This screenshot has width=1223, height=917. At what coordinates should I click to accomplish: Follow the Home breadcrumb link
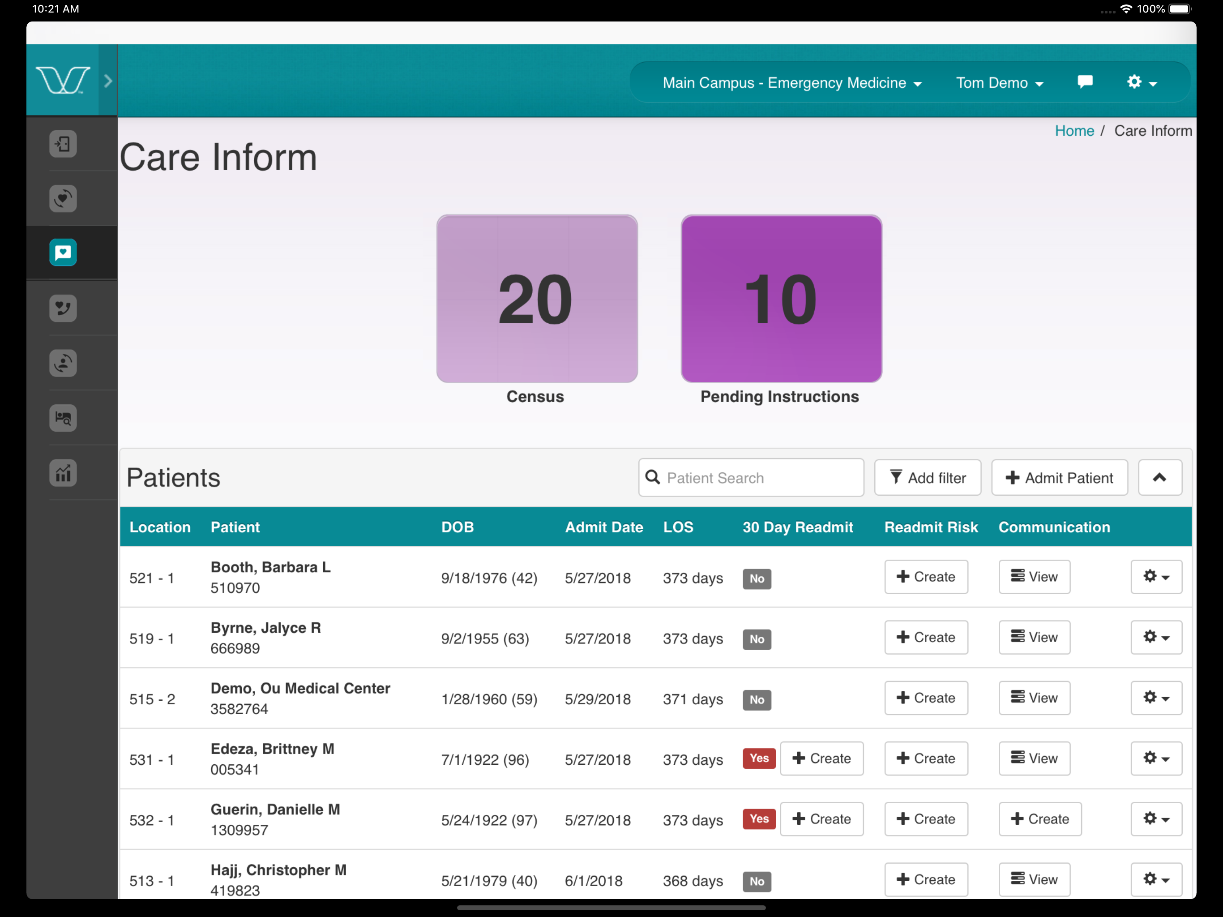tap(1074, 131)
